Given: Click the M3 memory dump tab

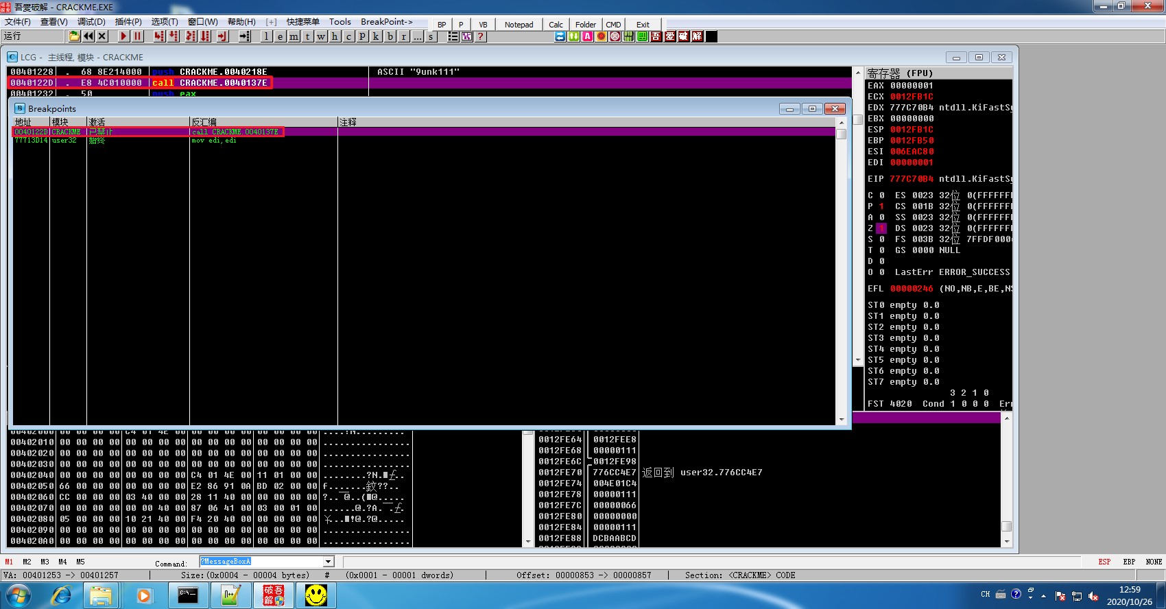Looking at the screenshot, I should click(45, 562).
